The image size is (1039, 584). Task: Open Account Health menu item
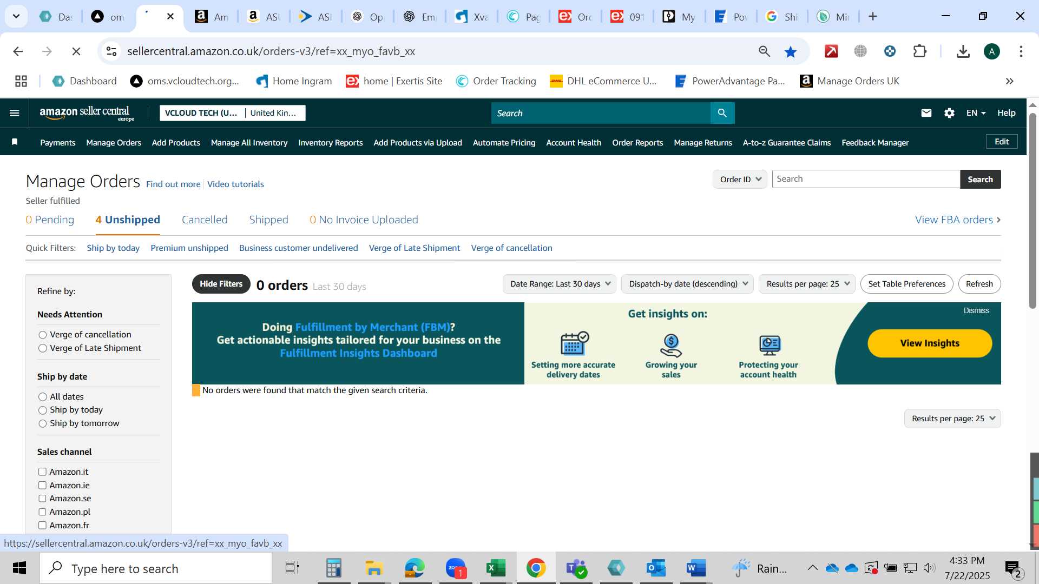tap(574, 143)
